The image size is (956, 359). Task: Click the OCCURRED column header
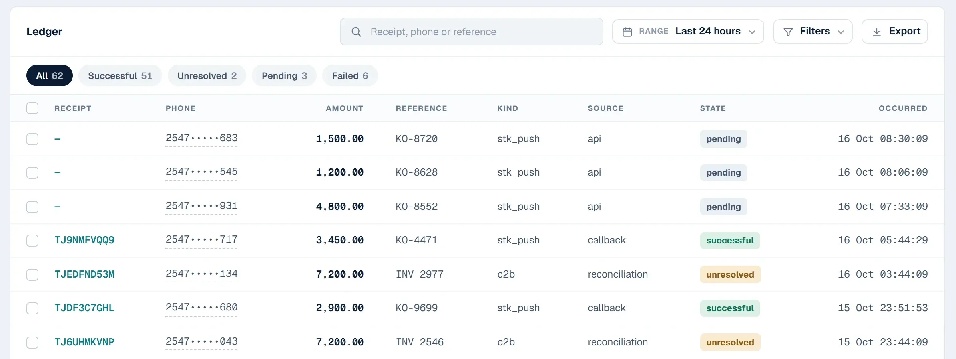[x=903, y=108]
